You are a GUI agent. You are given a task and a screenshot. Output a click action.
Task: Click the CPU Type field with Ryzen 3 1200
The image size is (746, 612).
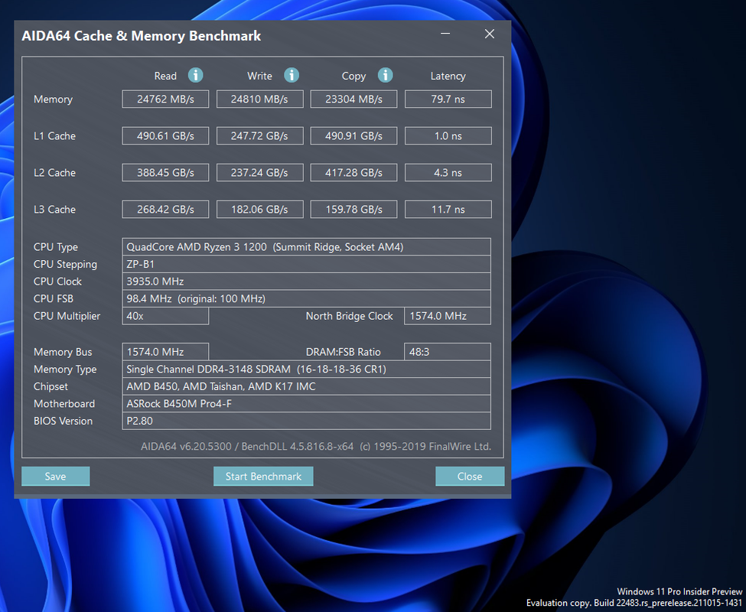306,247
